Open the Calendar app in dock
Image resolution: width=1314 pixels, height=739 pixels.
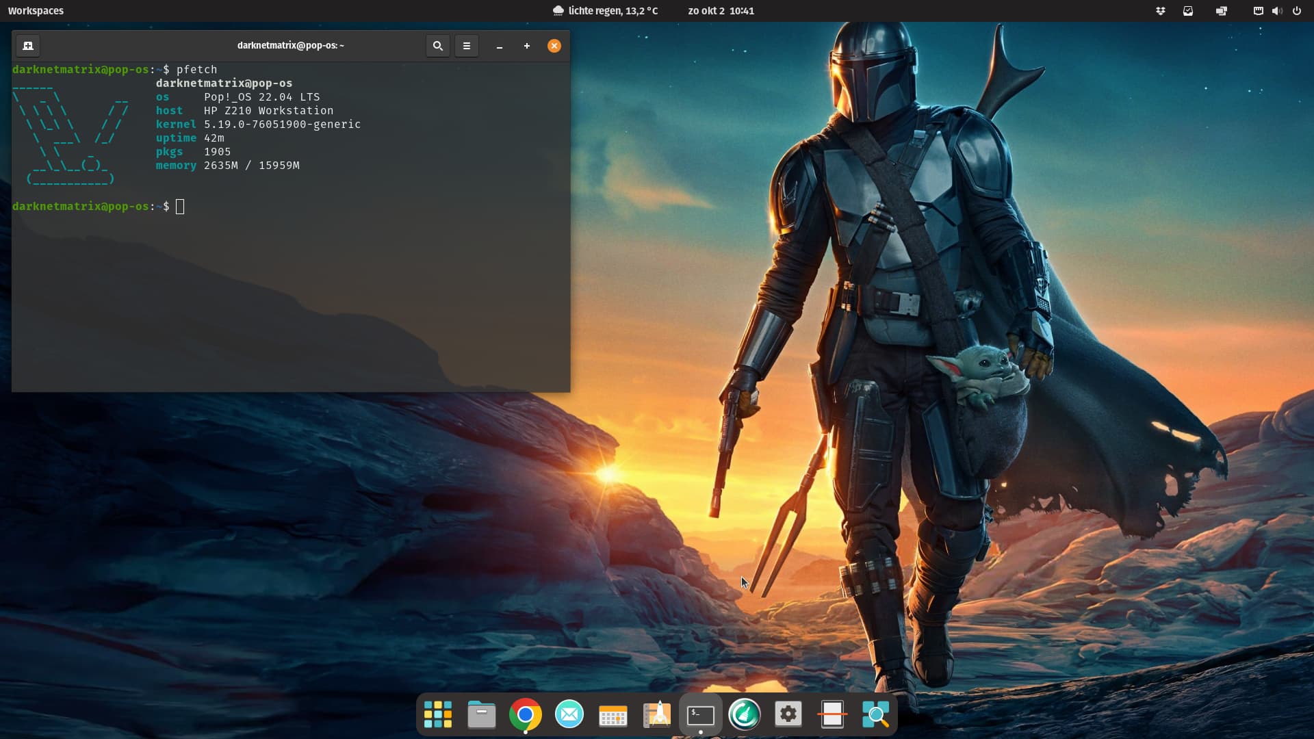(x=613, y=714)
